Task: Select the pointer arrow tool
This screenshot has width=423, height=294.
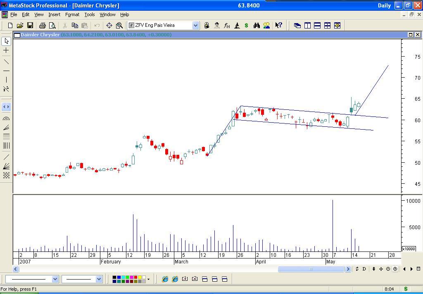Action: click(x=6, y=41)
